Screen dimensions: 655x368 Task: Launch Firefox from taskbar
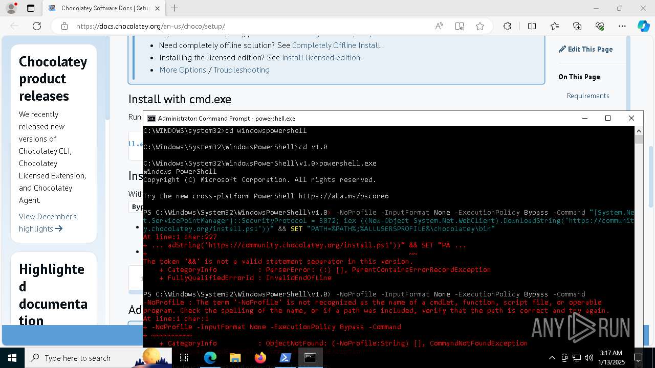(260, 358)
